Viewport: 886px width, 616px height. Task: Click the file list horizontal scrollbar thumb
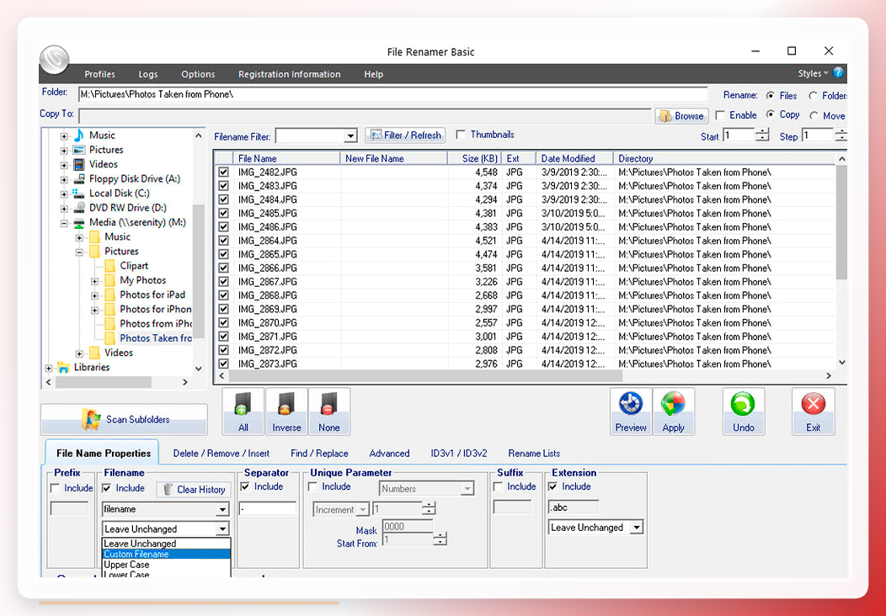[425, 375]
